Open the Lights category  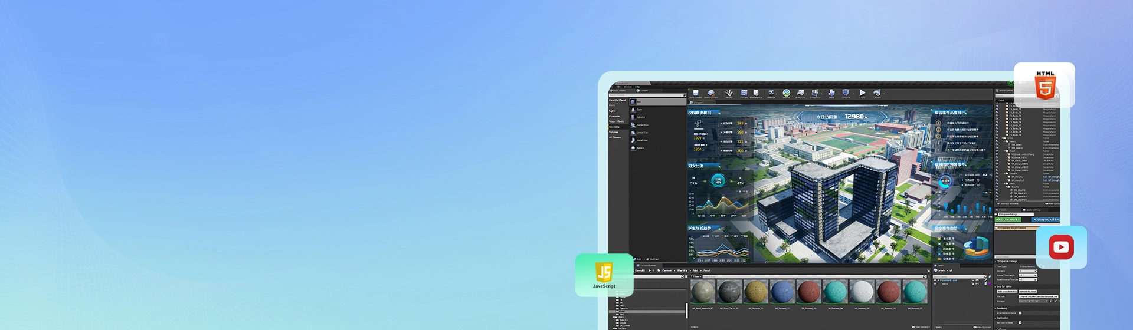613,111
